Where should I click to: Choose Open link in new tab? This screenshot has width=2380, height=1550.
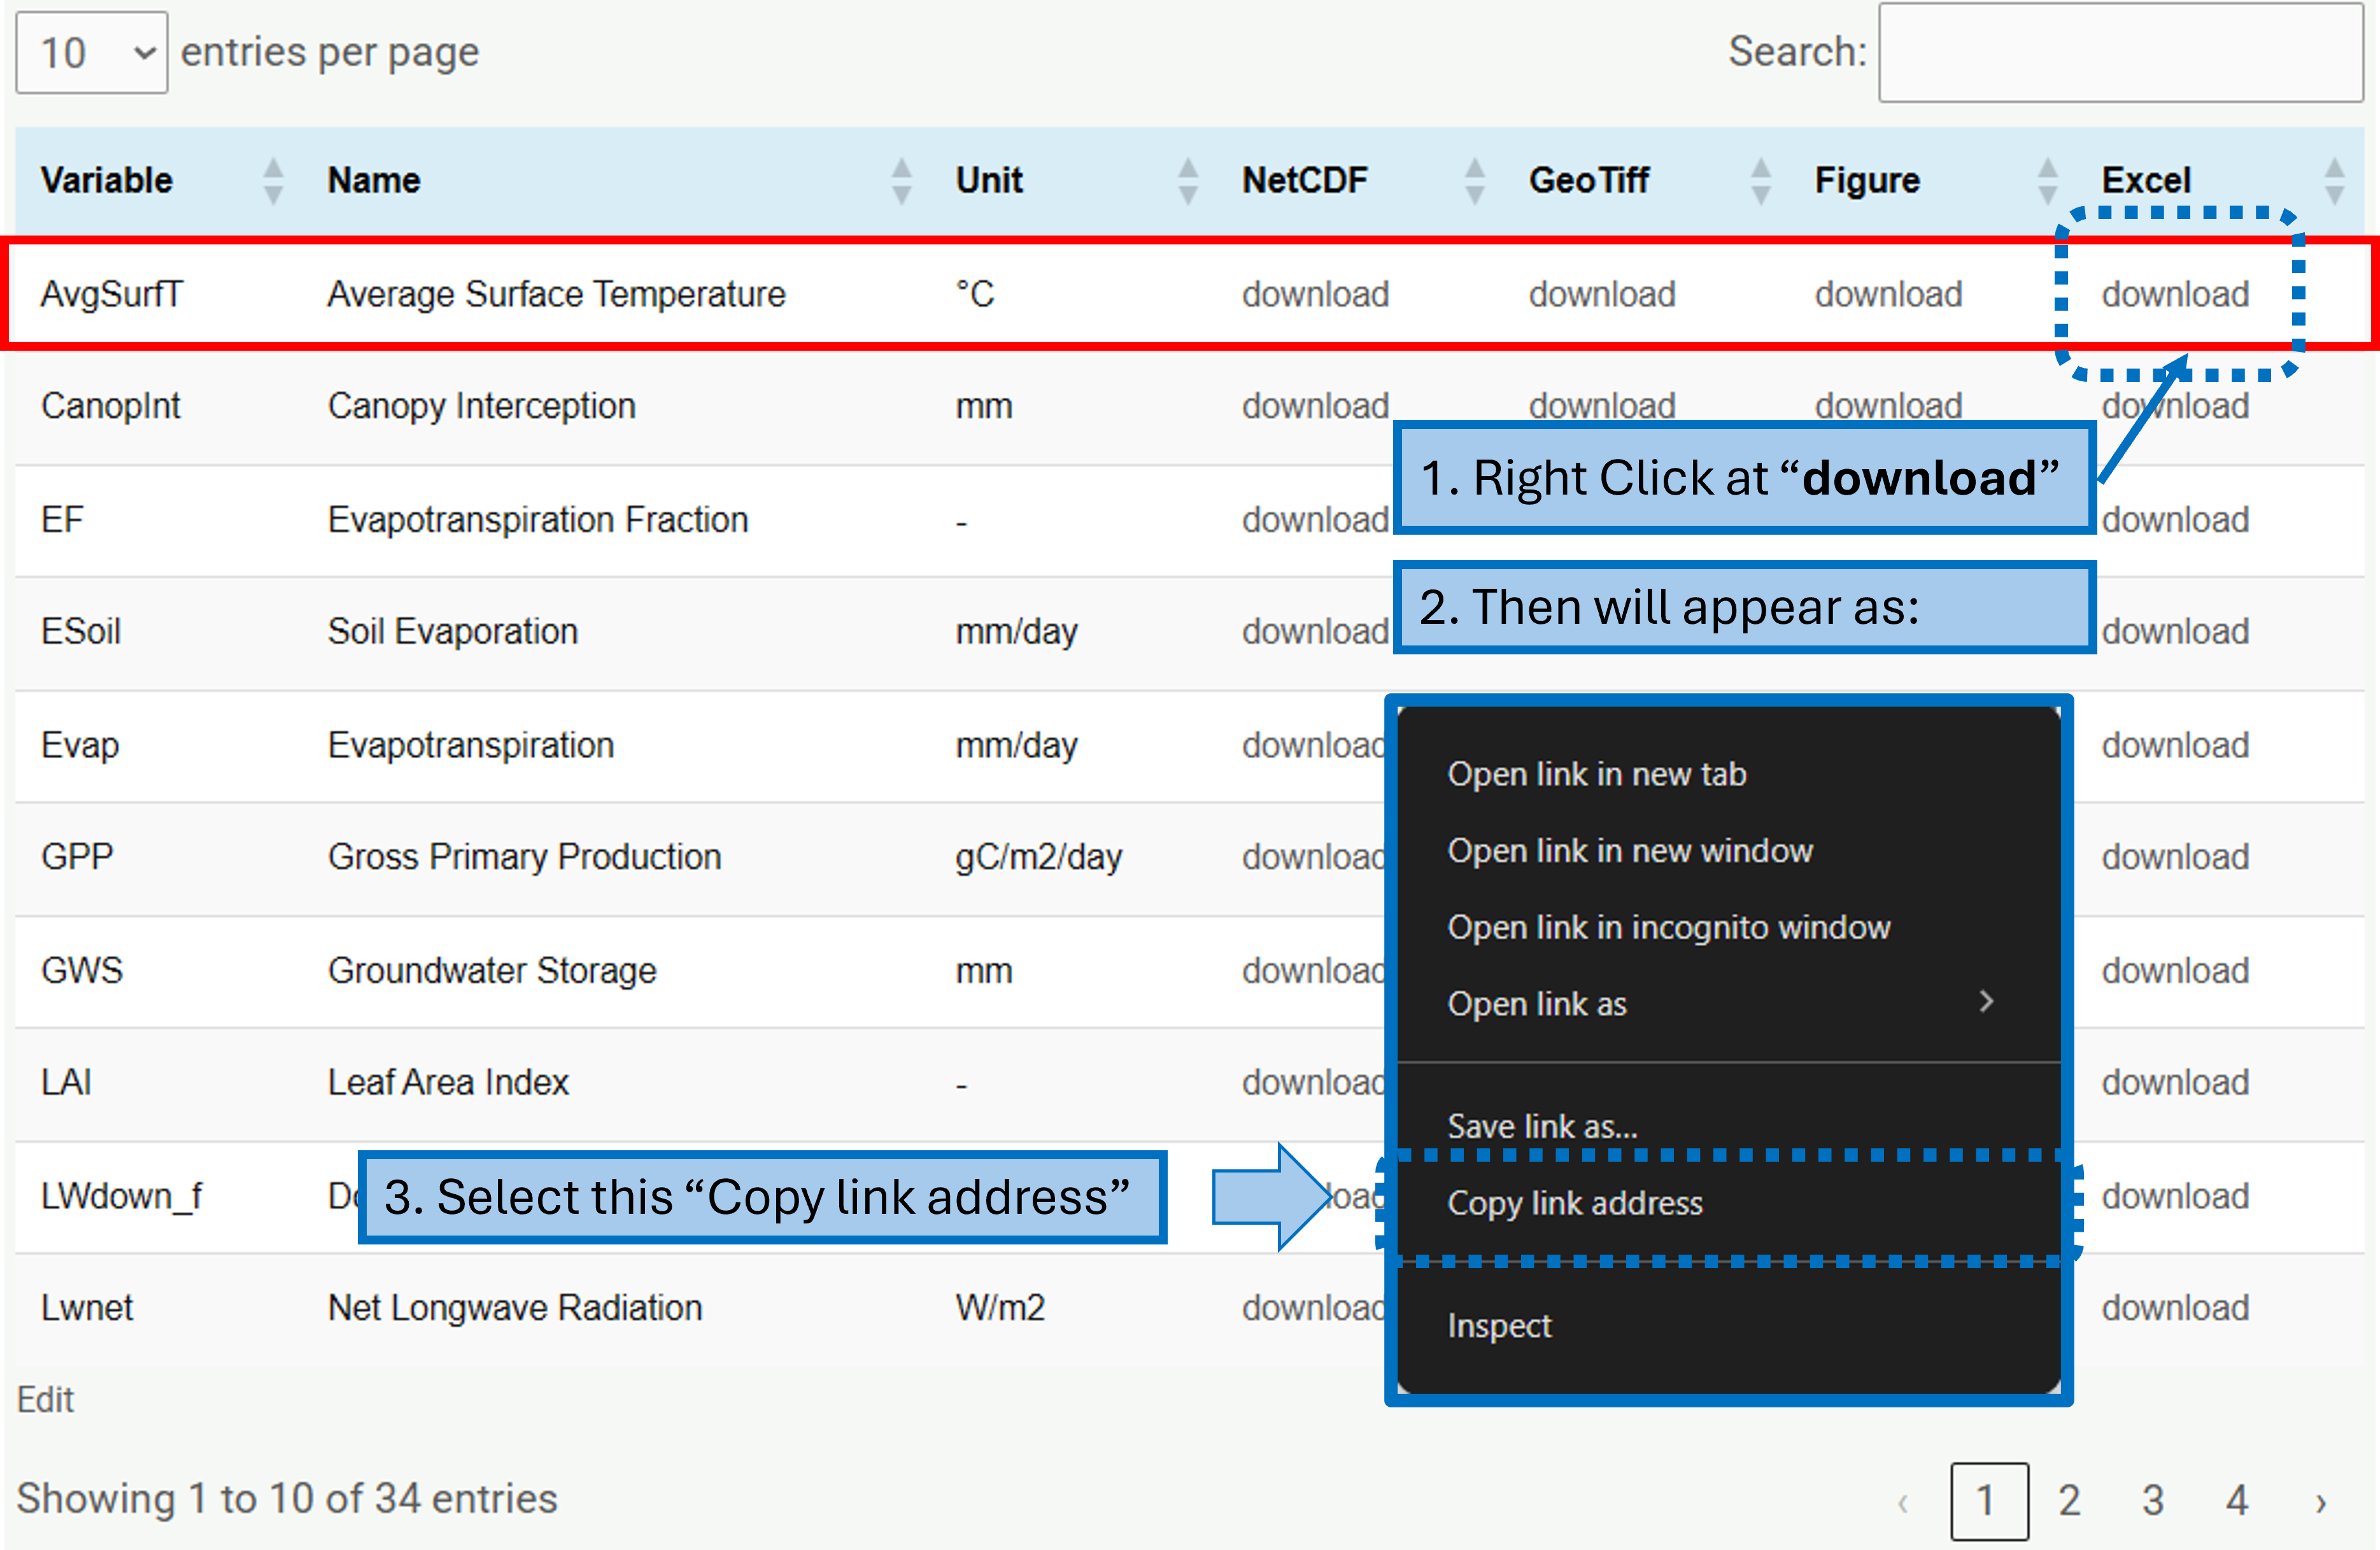click(x=1597, y=773)
